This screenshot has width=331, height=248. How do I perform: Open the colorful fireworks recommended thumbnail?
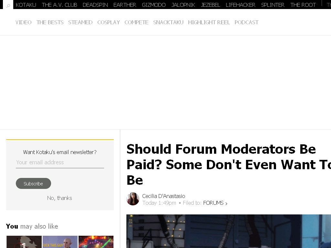click(x=96, y=242)
